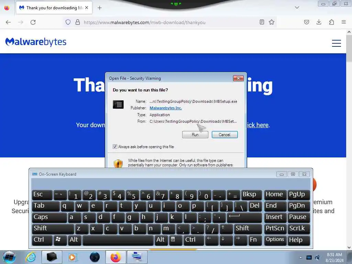
Task: Open the extensions puzzle icon
Action: tap(331, 22)
